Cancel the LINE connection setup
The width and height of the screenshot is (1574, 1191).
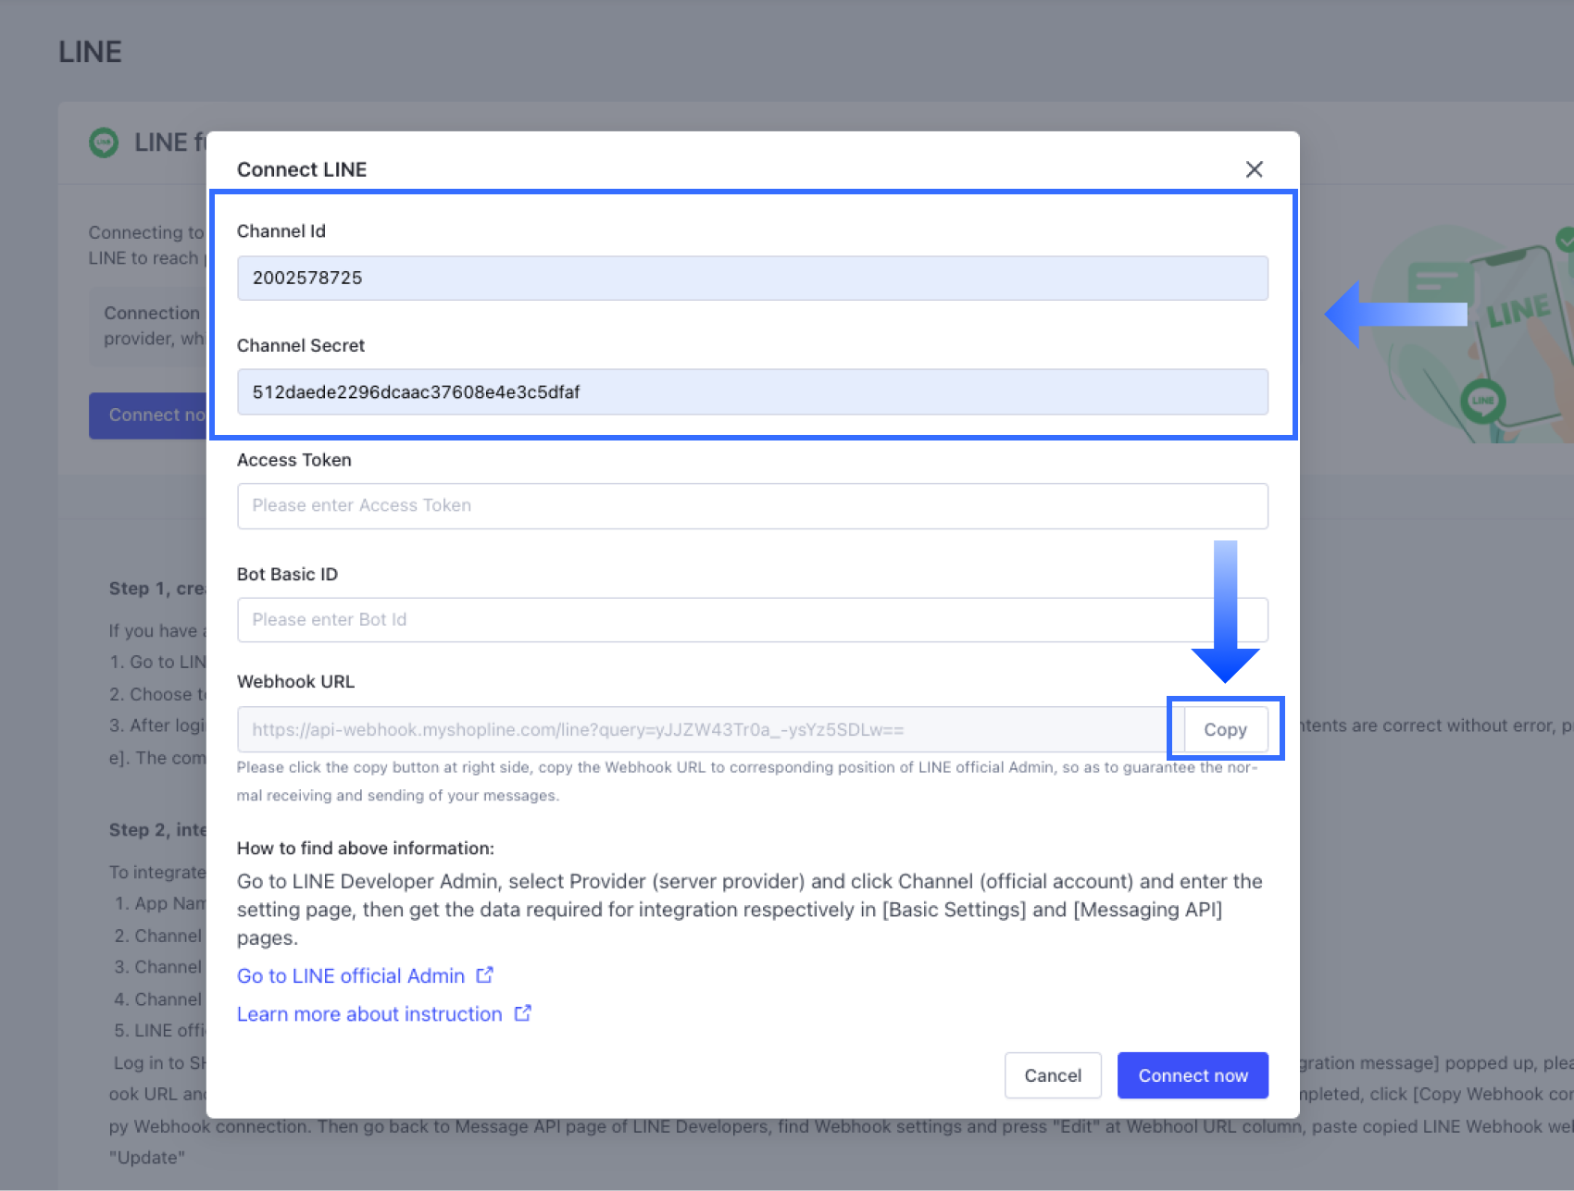click(x=1052, y=1074)
